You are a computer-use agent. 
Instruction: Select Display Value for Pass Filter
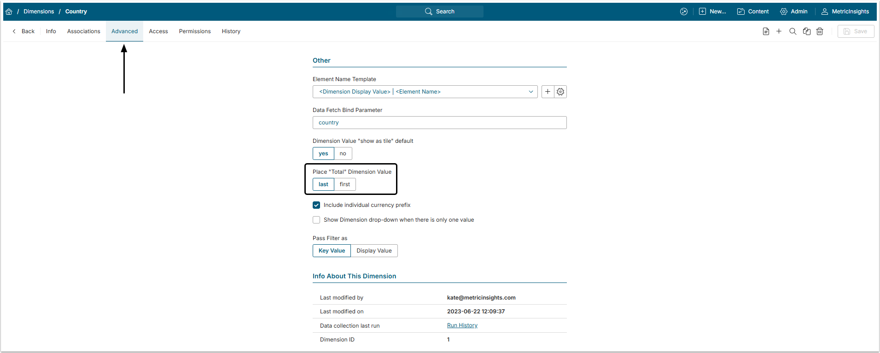click(x=374, y=251)
